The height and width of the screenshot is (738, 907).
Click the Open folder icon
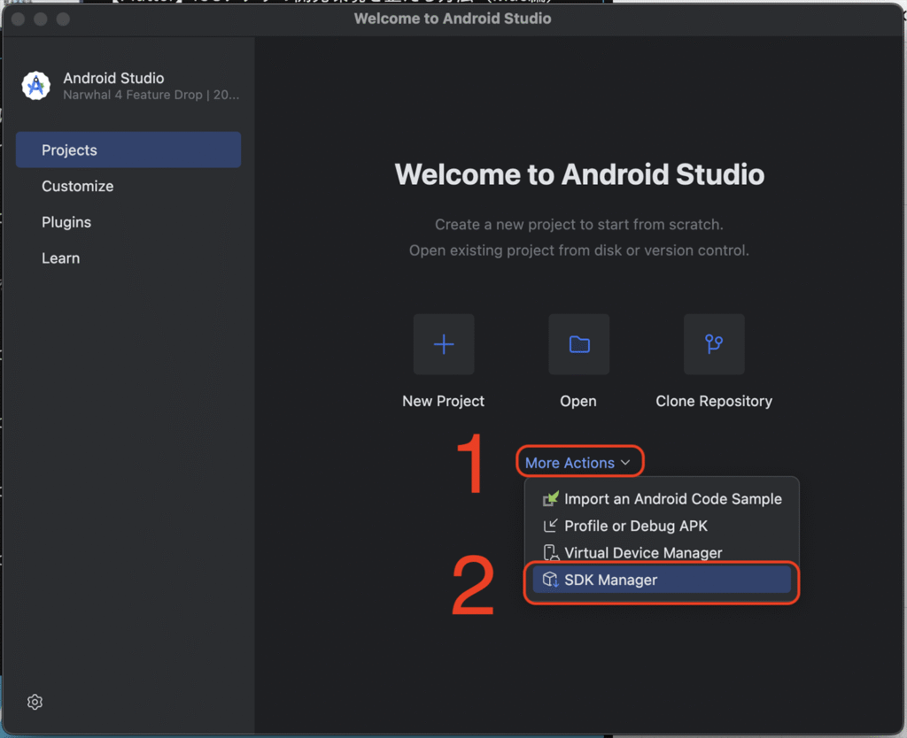[x=579, y=344]
